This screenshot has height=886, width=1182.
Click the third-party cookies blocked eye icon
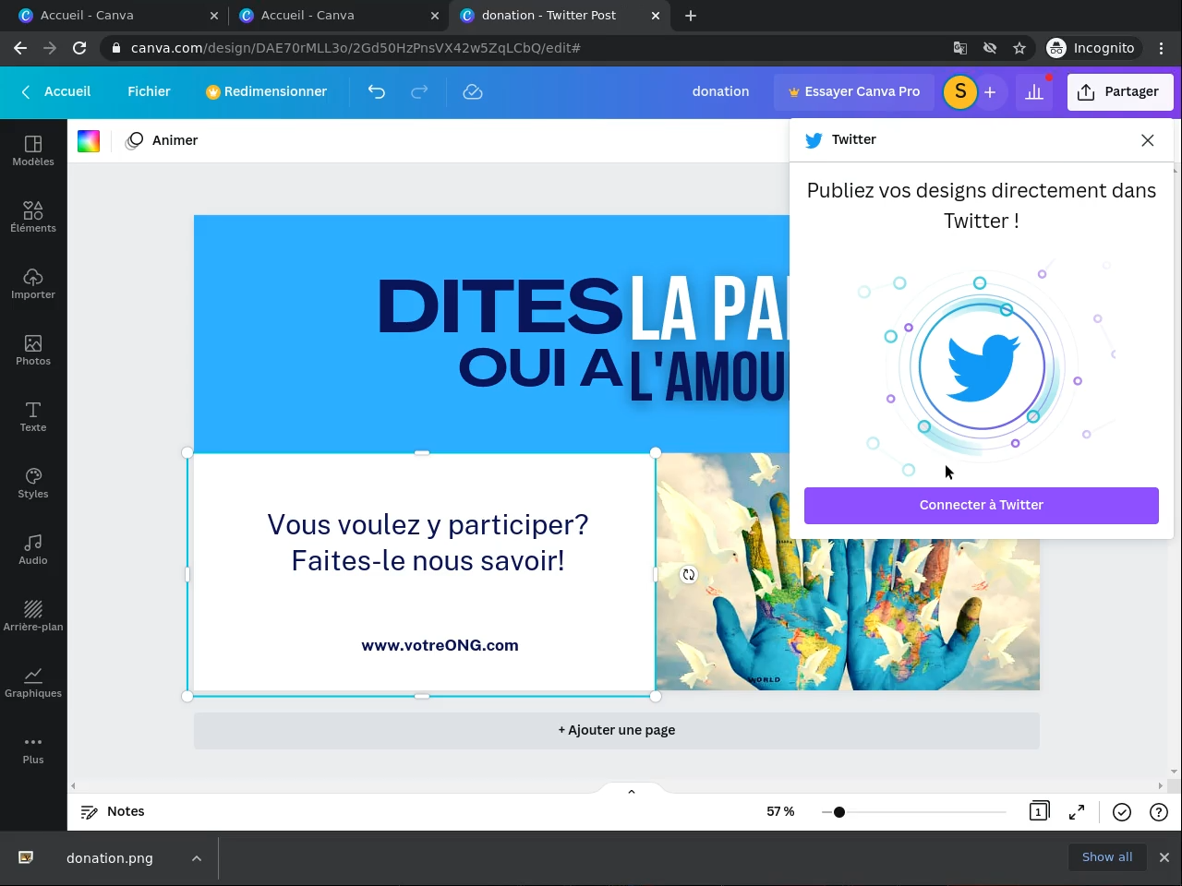point(990,48)
